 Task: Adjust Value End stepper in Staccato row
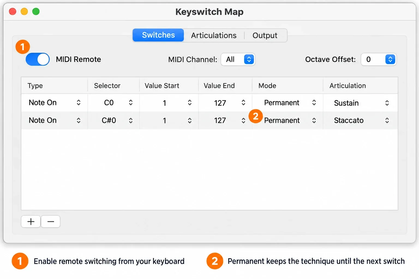click(243, 120)
